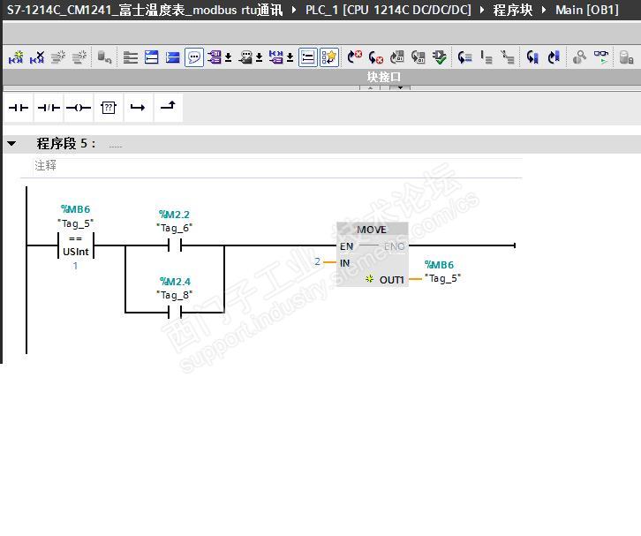The width and height of the screenshot is (641, 536).
Task: Insert an output coil instruction
Action: [79, 108]
